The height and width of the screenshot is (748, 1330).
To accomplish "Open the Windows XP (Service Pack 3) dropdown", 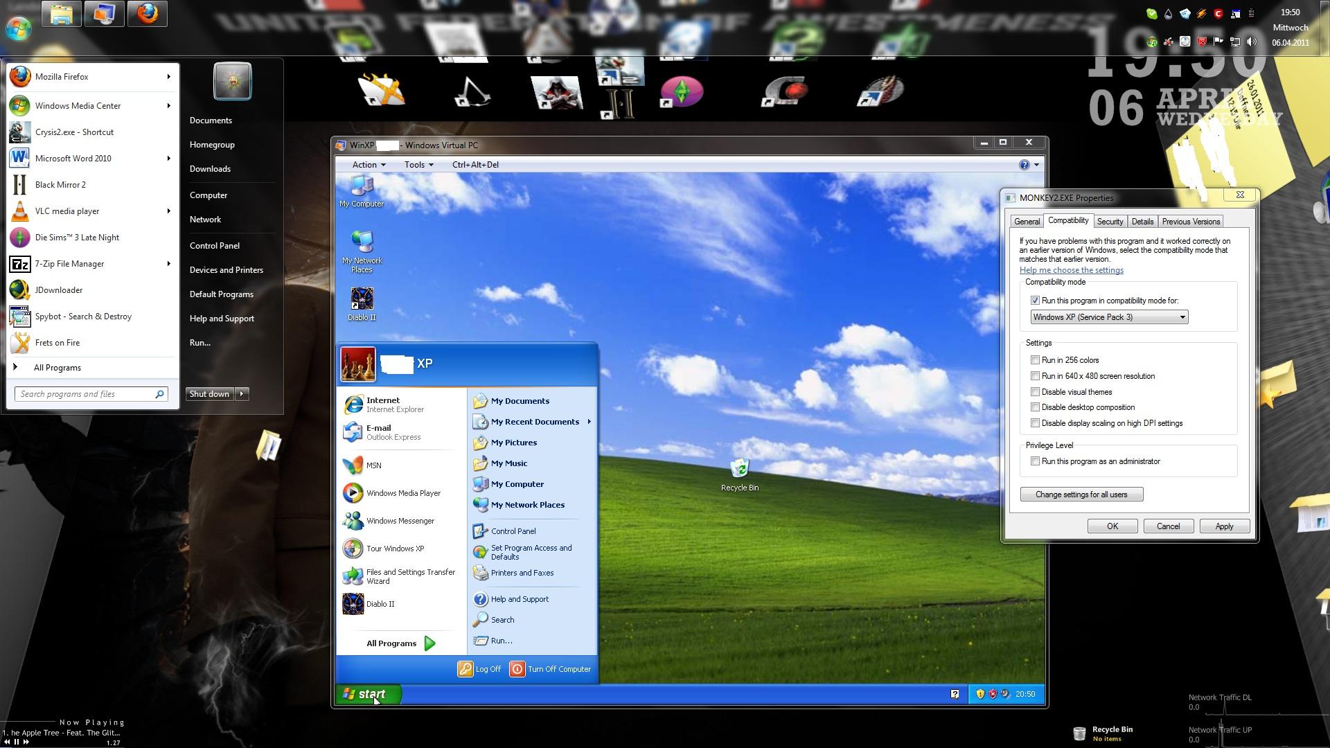I will (1109, 317).
